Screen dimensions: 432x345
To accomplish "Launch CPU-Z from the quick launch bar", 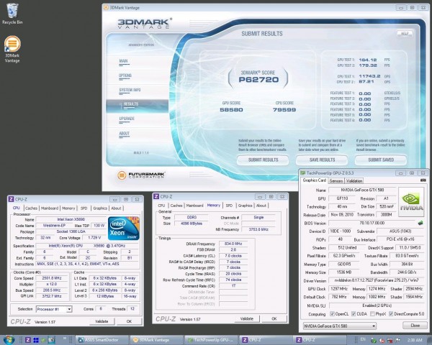I will tap(28, 340).
